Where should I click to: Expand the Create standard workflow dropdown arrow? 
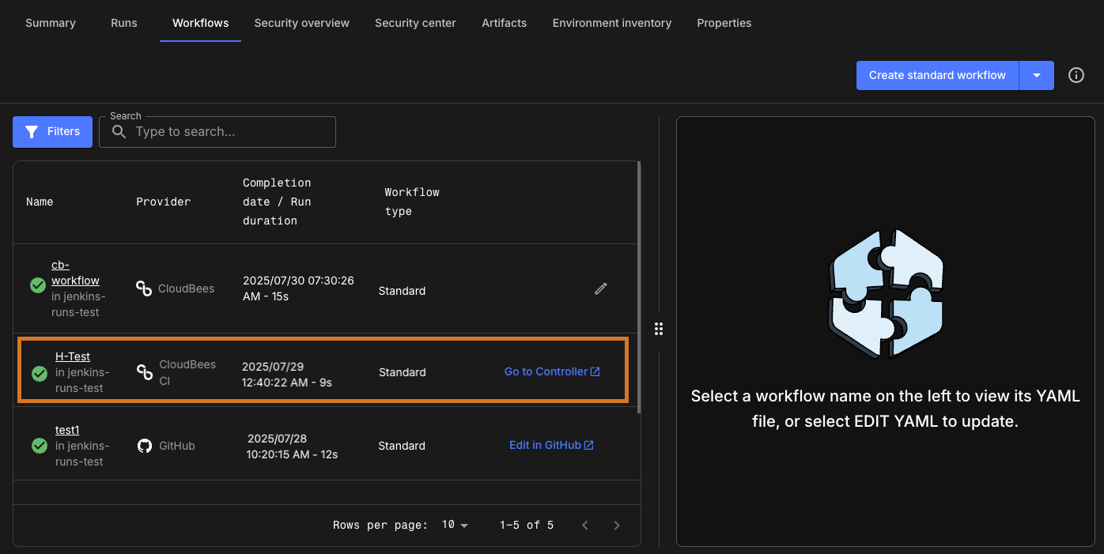point(1037,75)
